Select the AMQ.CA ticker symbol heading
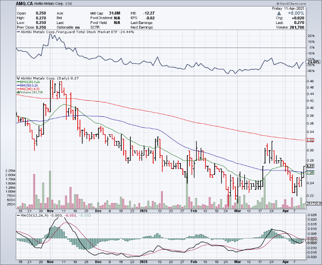This screenshot has width=322, height=265. pyautogui.click(x=23, y=3)
